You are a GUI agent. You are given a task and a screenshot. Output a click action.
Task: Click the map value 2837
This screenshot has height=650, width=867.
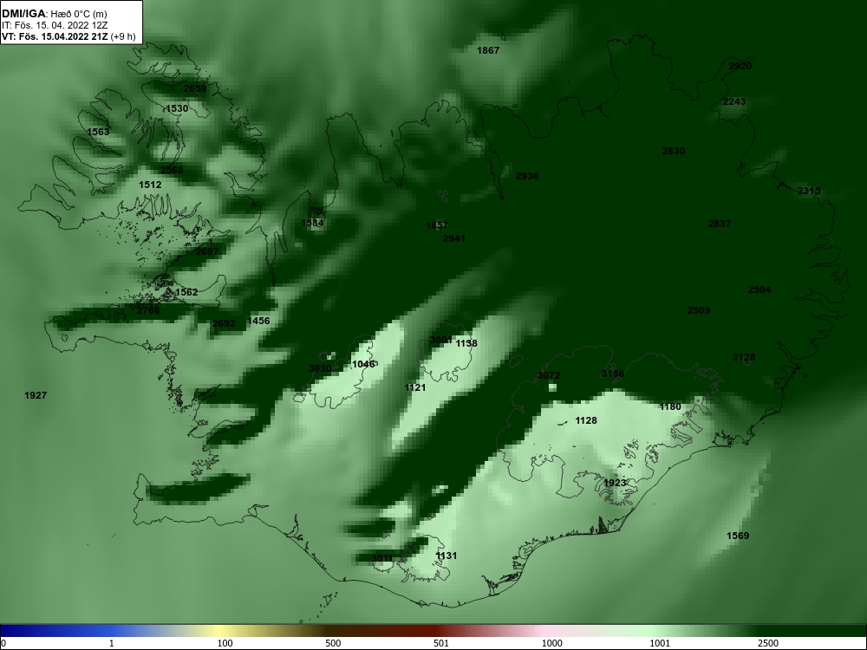click(720, 224)
